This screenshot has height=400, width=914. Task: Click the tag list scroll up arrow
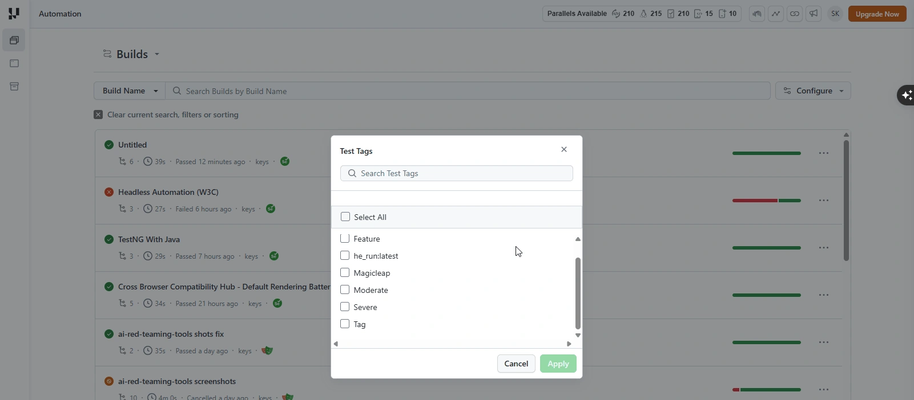[578, 239]
